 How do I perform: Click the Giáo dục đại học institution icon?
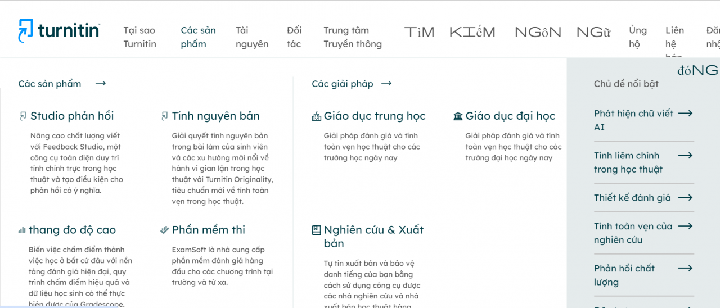458,116
